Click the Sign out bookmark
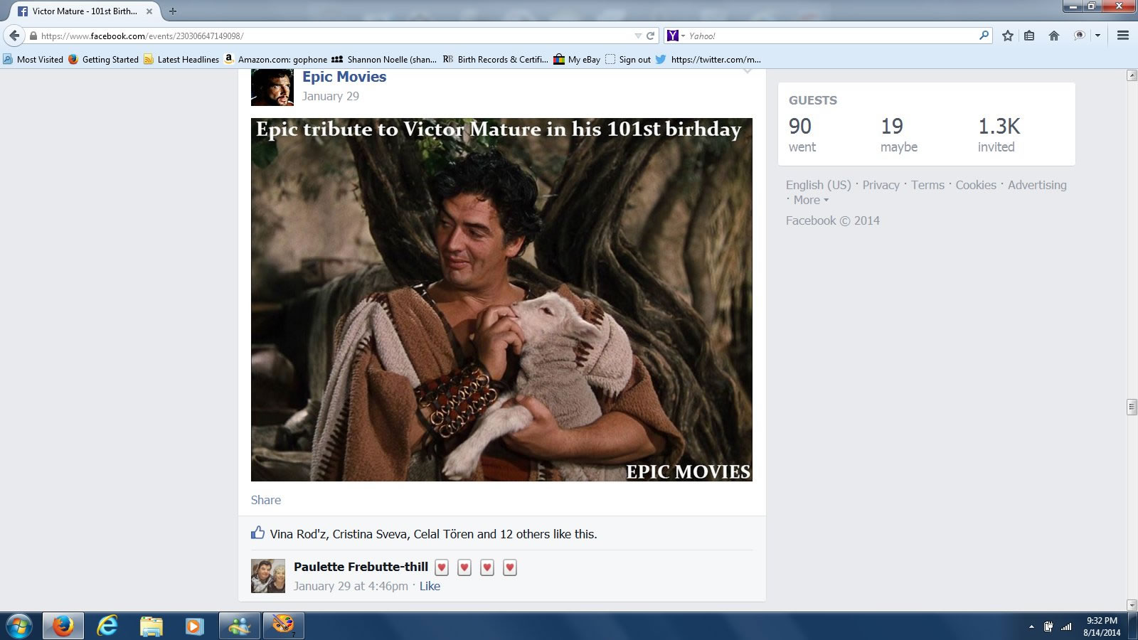Screen dimensions: 1138x640 [628, 60]
